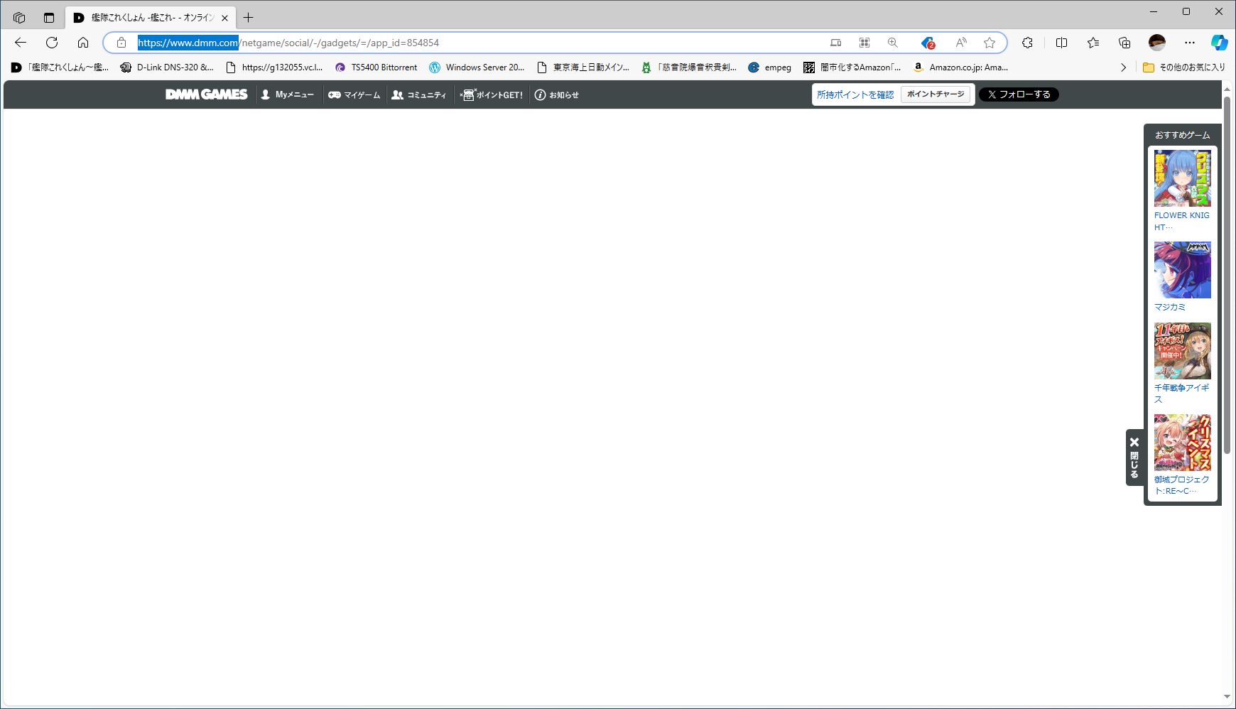The image size is (1236, 709).
Task: Open the FLOWER KNIGHT game thumbnail
Action: [x=1182, y=178]
